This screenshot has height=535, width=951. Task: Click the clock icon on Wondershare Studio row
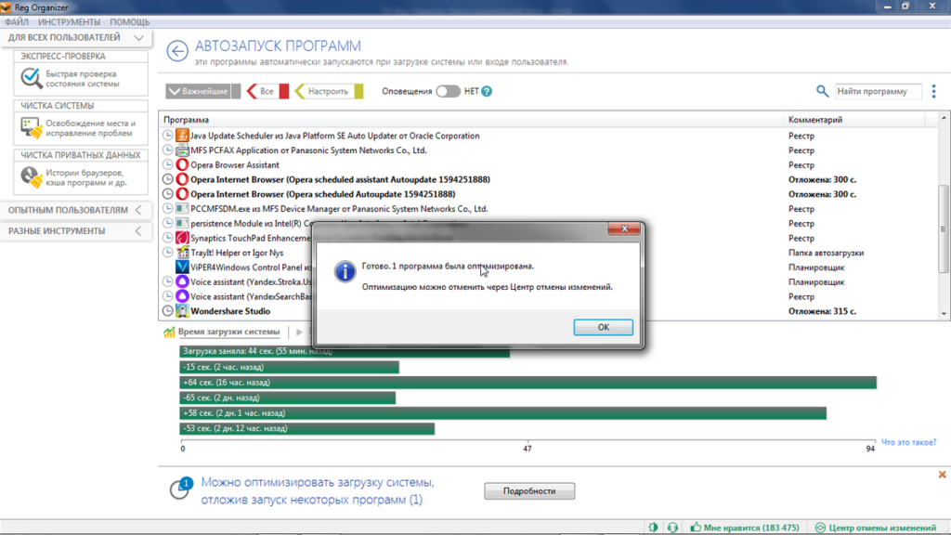pyautogui.click(x=167, y=310)
